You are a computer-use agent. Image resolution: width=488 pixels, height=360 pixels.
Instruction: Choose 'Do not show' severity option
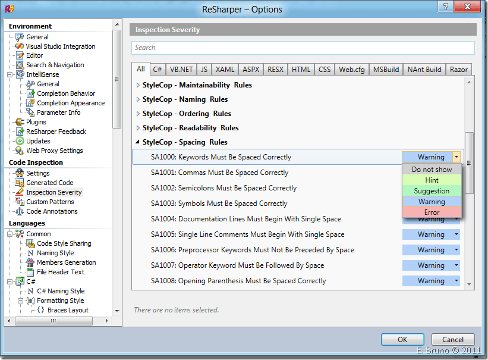pyautogui.click(x=432, y=170)
